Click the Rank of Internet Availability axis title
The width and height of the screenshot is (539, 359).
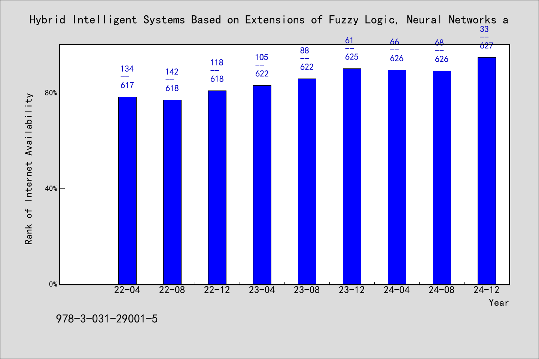(29, 169)
